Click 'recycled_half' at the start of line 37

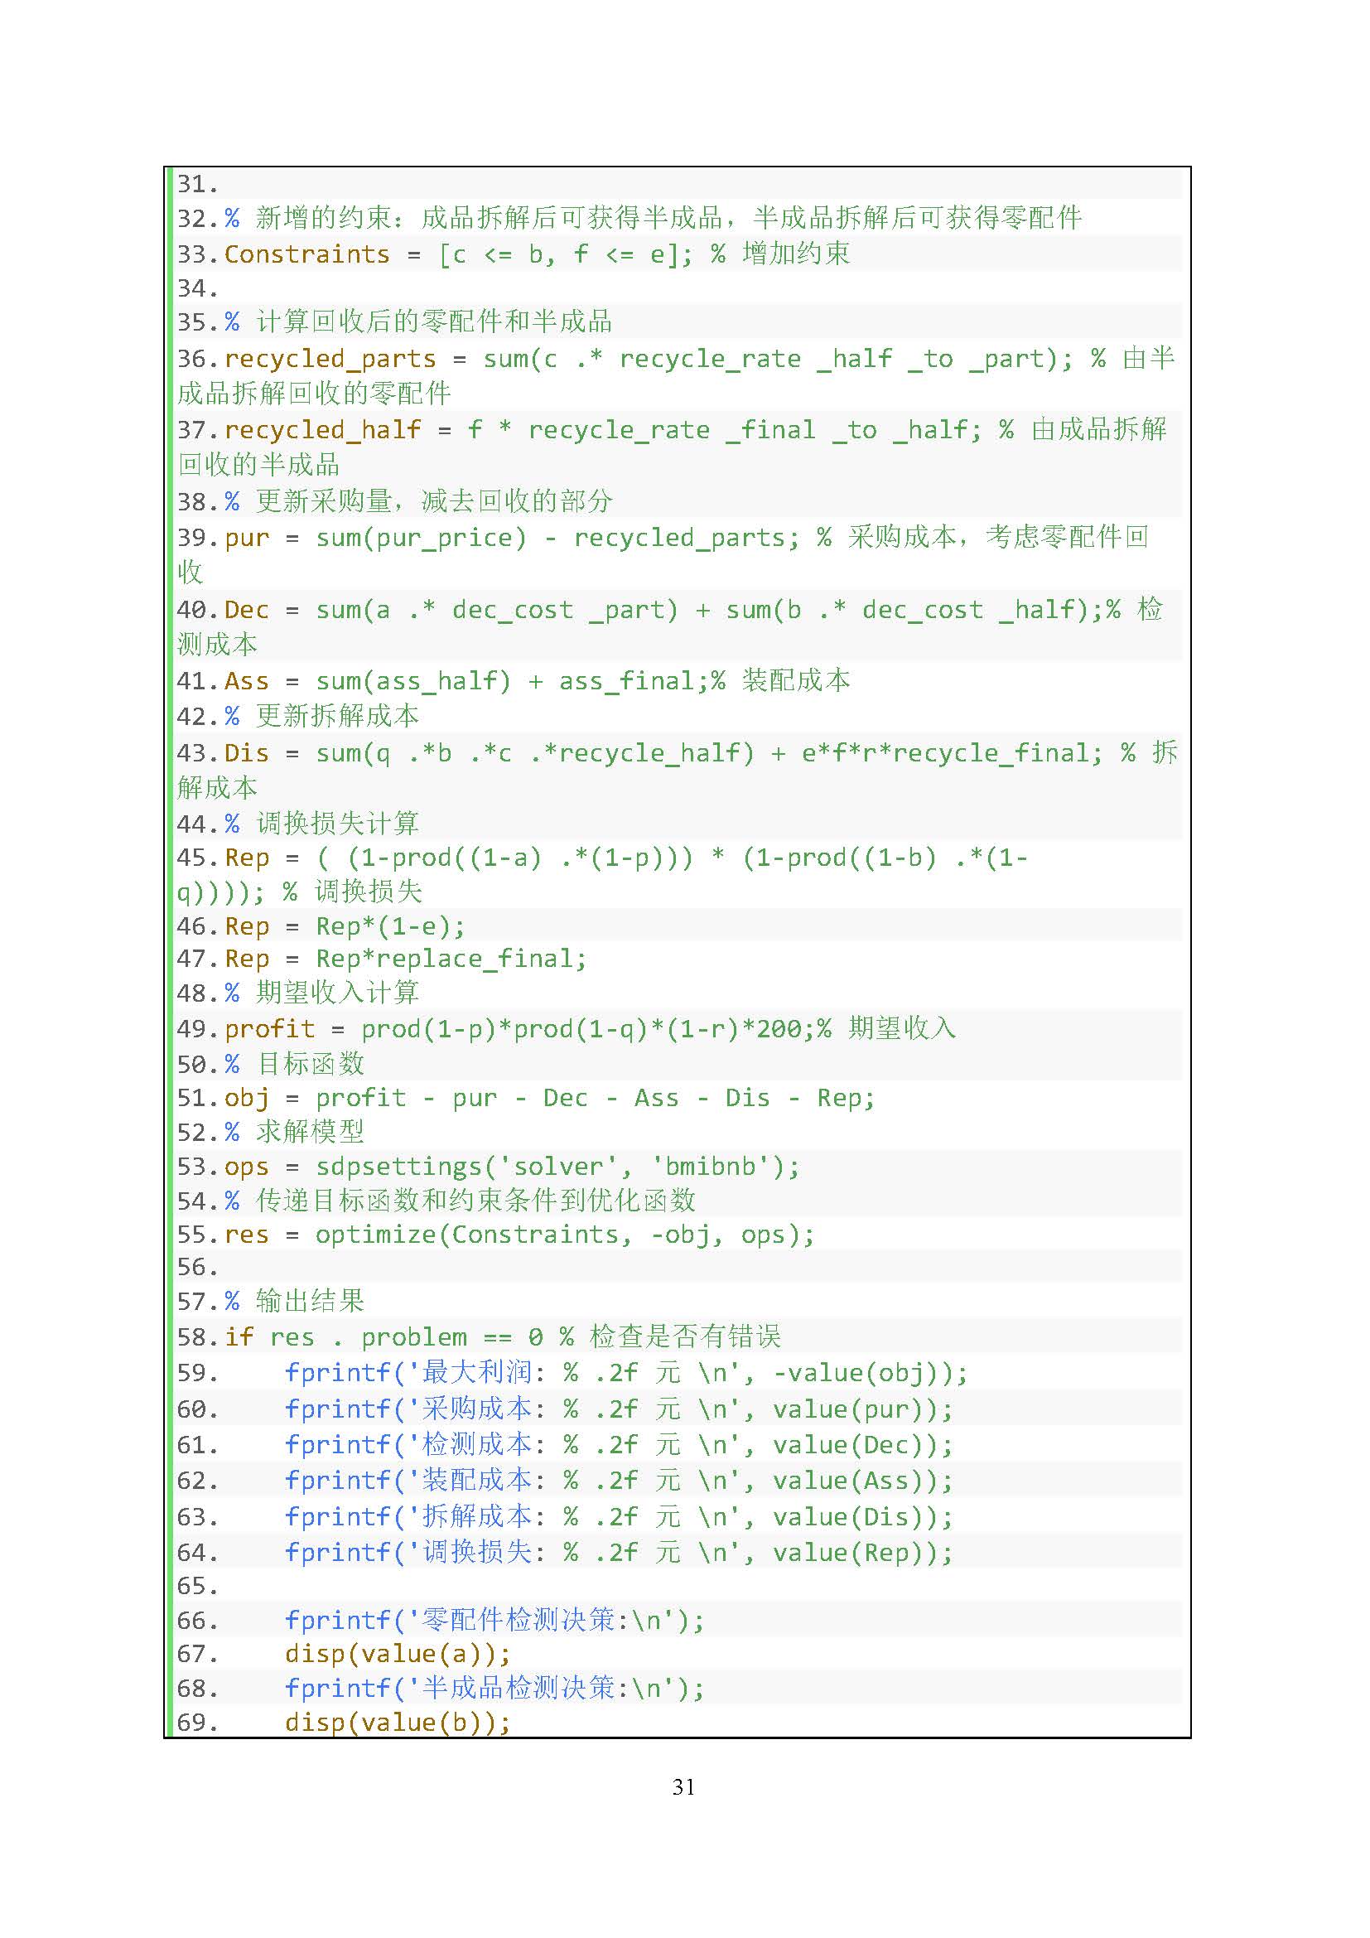(322, 430)
